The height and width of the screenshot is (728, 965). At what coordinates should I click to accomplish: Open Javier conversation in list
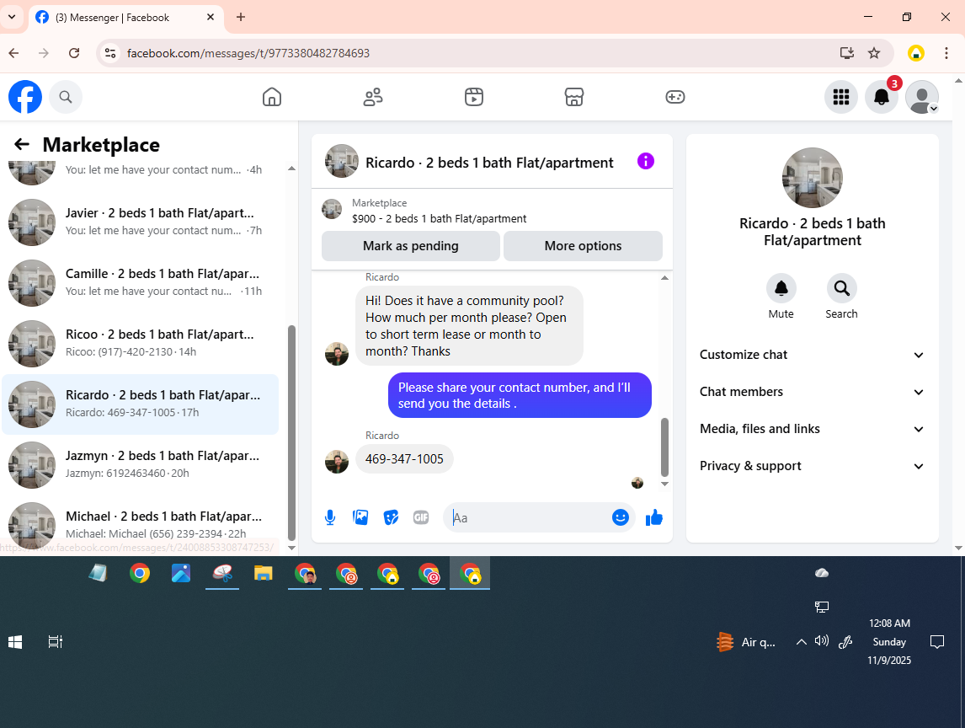coord(141,222)
